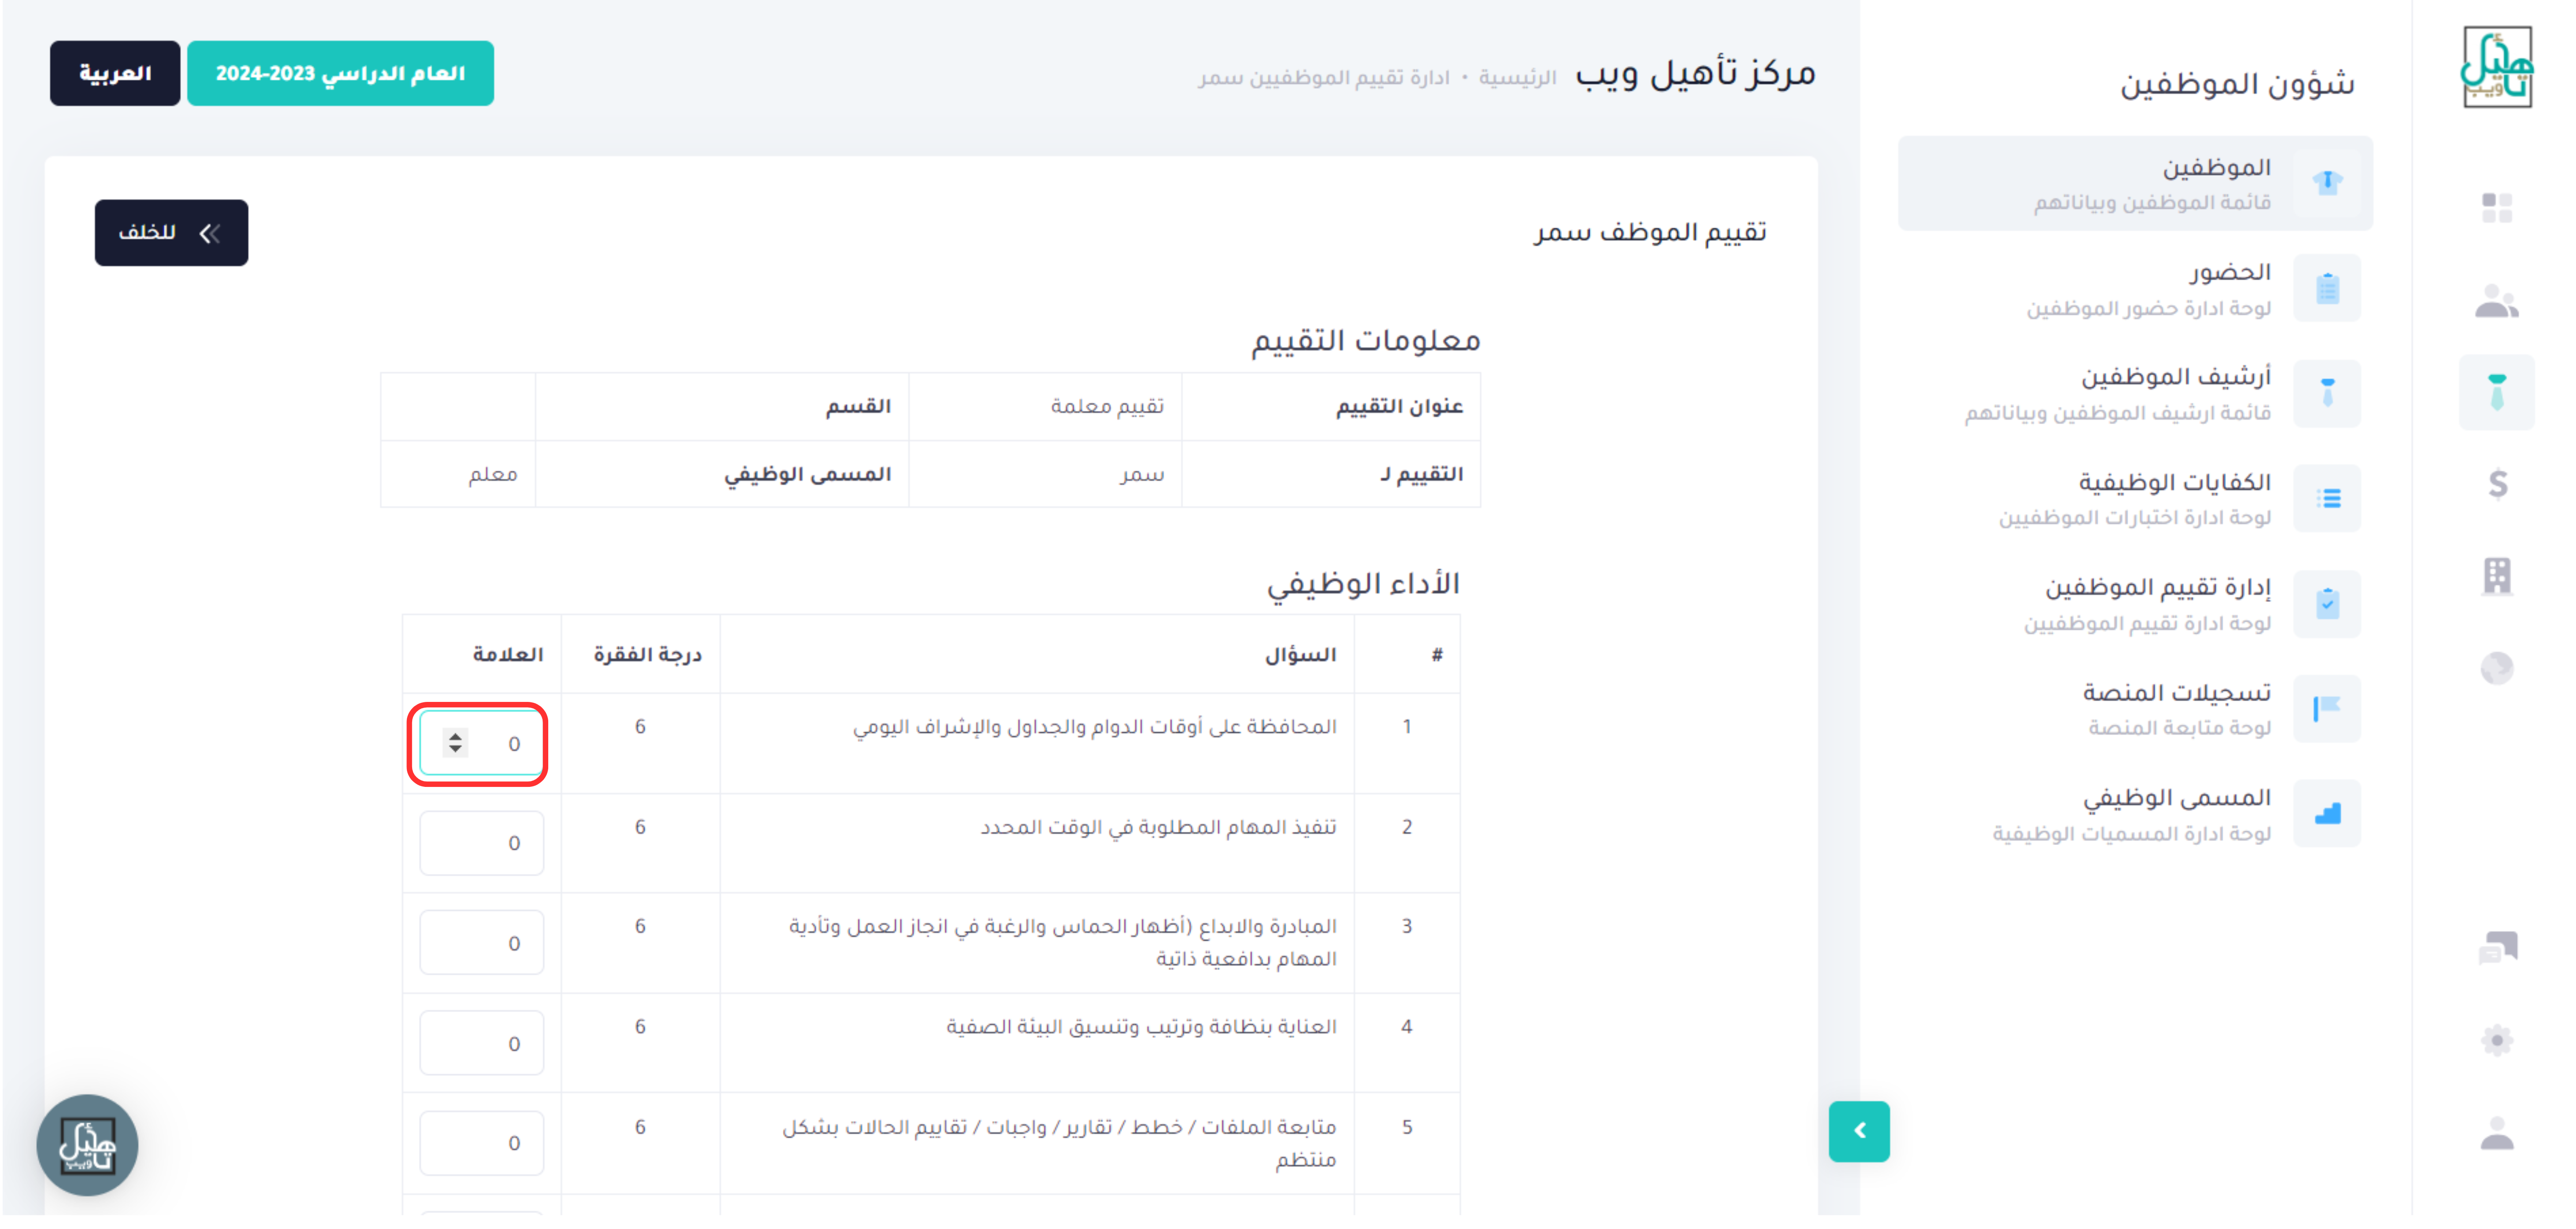Click the المسمى الوظيفي chart icon
Viewport: 2576px width, 1229px height.
coord(2327,815)
